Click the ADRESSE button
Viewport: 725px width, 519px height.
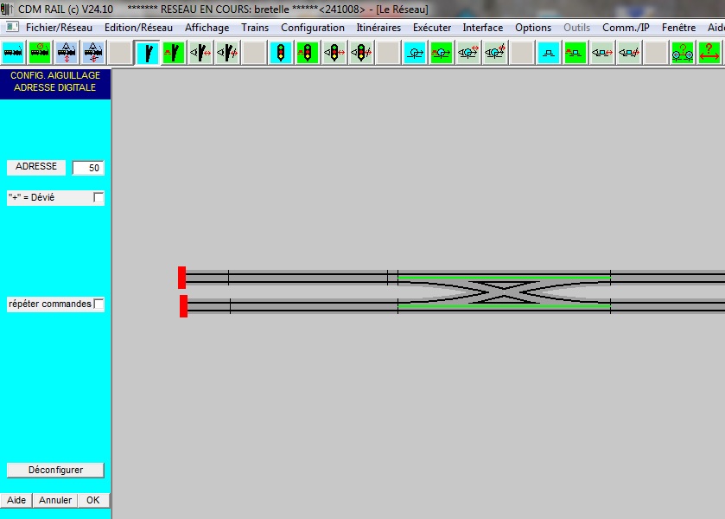(36, 167)
